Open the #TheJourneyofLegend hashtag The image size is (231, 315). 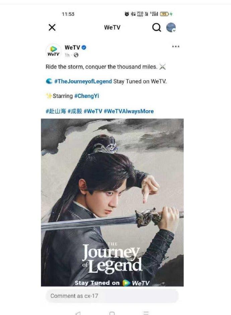click(x=83, y=81)
